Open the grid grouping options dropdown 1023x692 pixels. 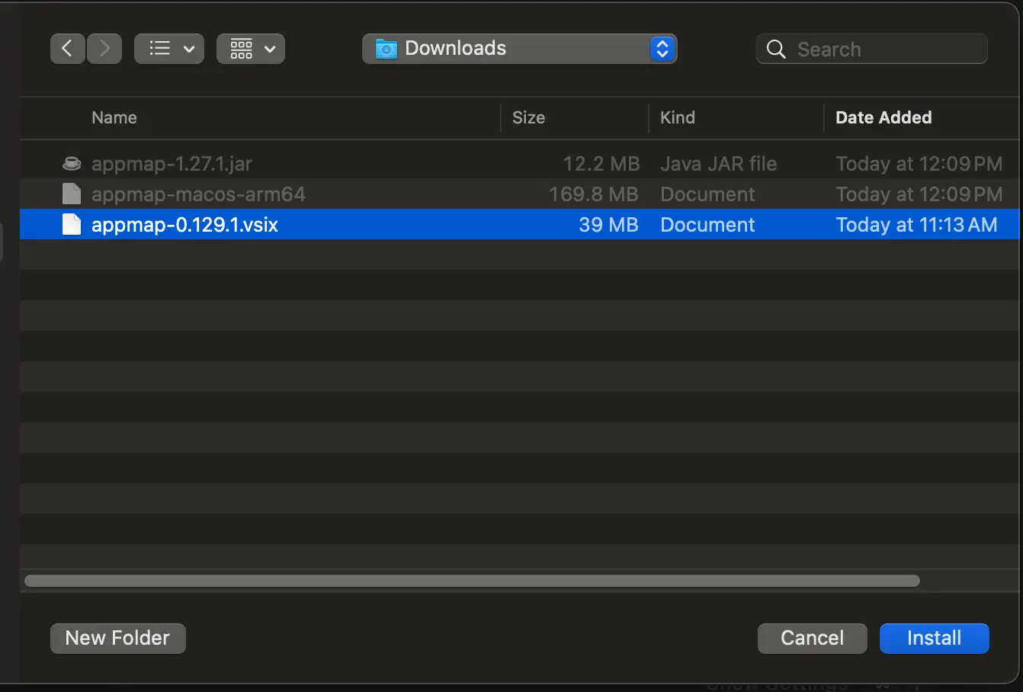pos(251,49)
